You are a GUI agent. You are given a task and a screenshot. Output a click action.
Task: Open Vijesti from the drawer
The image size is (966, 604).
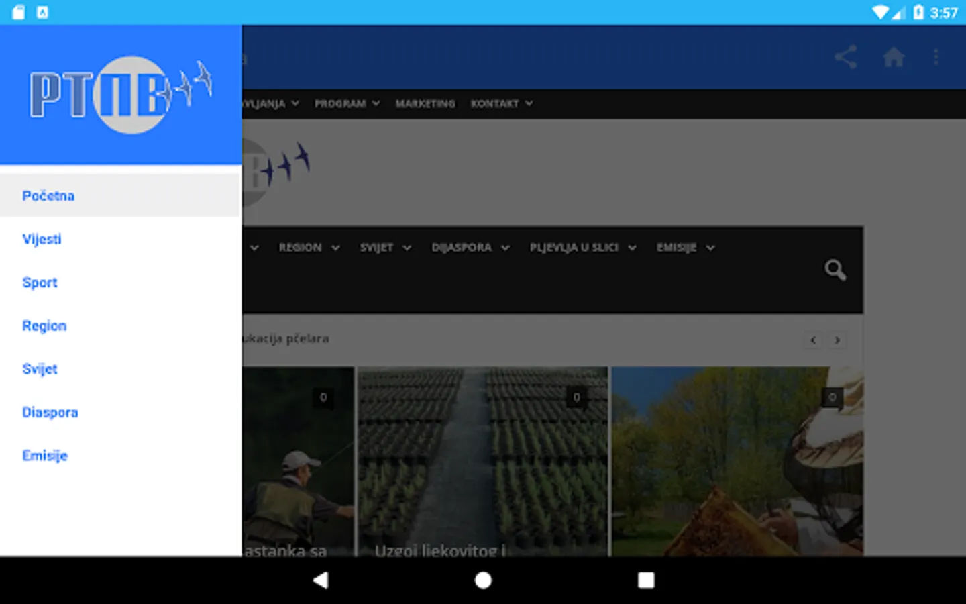coord(121,239)
